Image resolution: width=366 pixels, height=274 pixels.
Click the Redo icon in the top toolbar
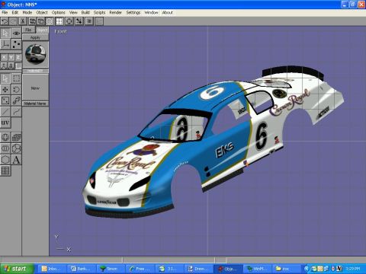pos(13,21)
